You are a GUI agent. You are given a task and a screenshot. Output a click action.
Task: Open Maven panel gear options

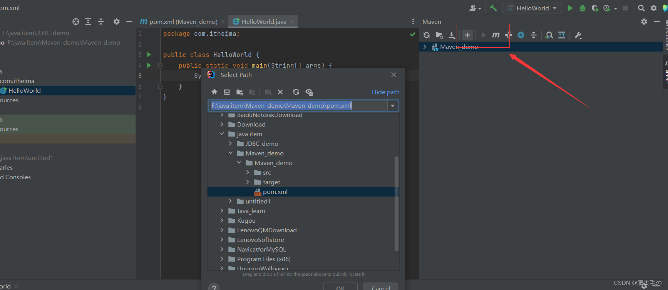[644, 22]
